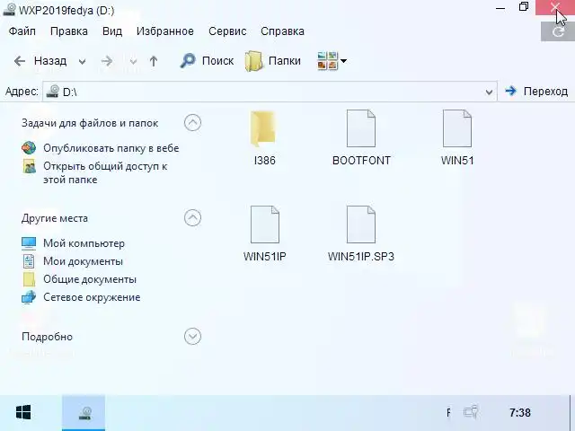Click the Общие документы folder icon

pos(29,279)
